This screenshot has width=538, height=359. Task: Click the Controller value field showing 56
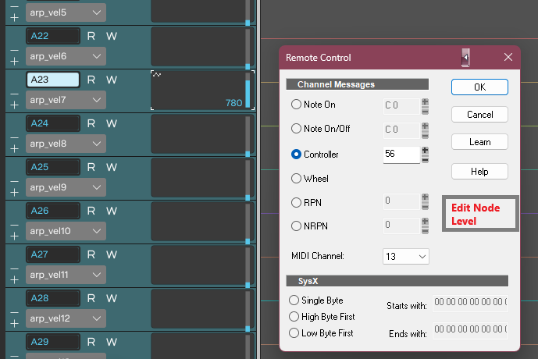click(401, 155)
